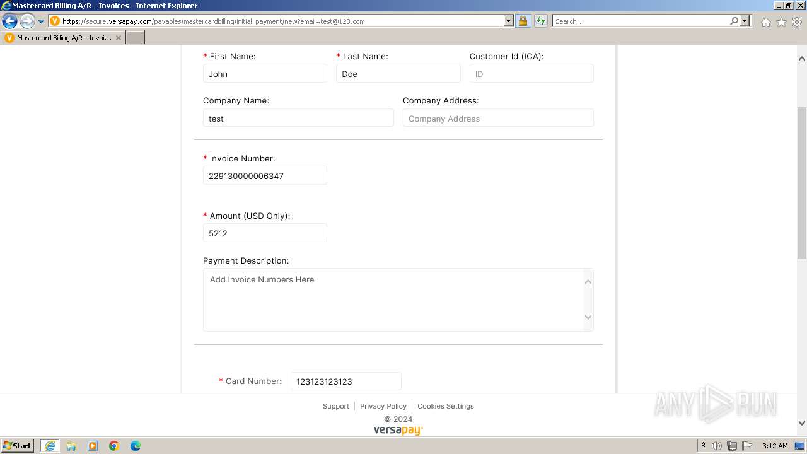Screen dimensions: 807x454
Task: Show hidden system tray icons
Action: 703,445
